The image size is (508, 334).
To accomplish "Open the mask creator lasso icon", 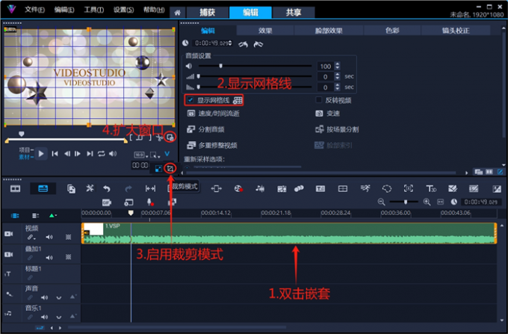I will pos(387,188).
